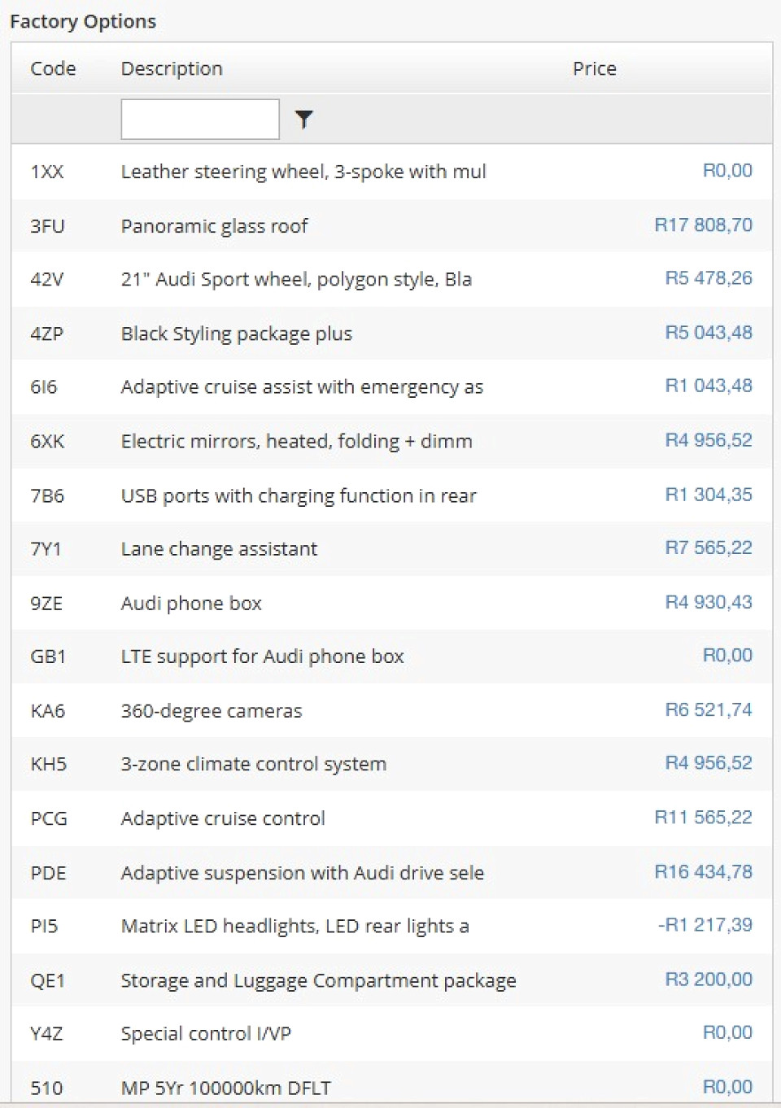Open the R17 808,70 price link
This screenshot has height=1108, width=781.
703,225
